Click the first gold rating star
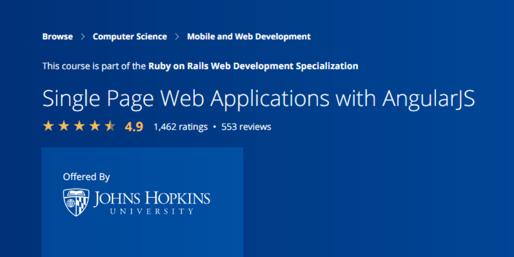The height and width of the screenshot is (257, 514). [49, 126]
